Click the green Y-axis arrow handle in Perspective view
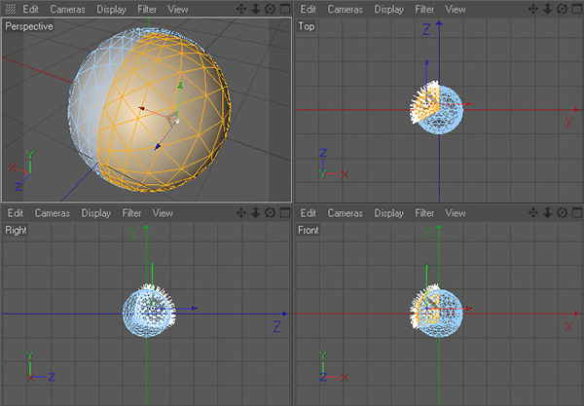 tap(180, 86)
